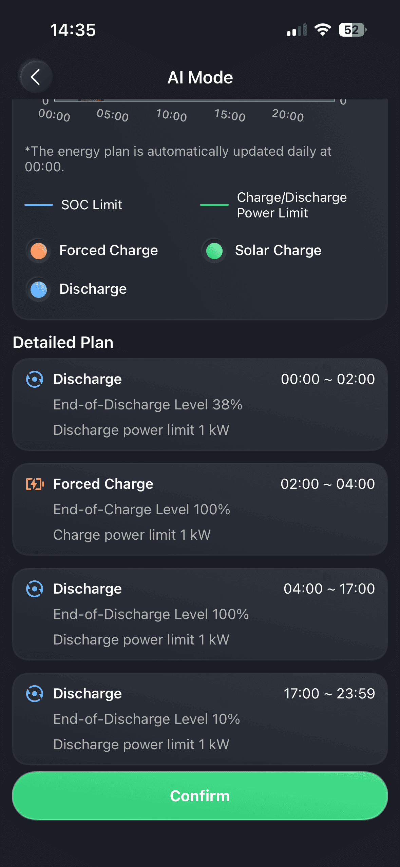This screenshot has height=867, width=400.
Task: Tap the discharge icon for 04:00 ~ 17:00
Action: pyautogui.click(x=35, y=589)
